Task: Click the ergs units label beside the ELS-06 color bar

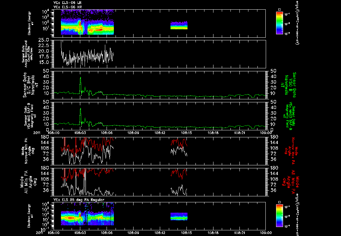Action: coord(297,23)
